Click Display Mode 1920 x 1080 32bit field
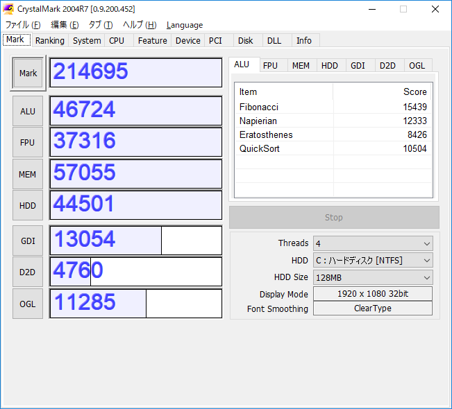Screen dimensions: 452x409 pyautogui.click(x=373, y=294)
